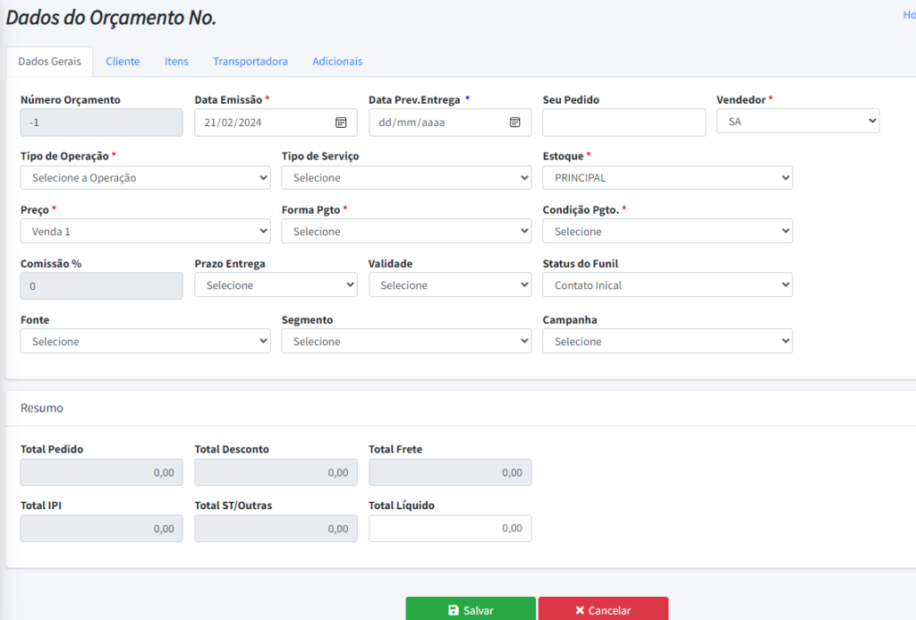Viewport: 916px width, 620px height.
Task: Click the Total Pedido field
Action: click(102, 472)
